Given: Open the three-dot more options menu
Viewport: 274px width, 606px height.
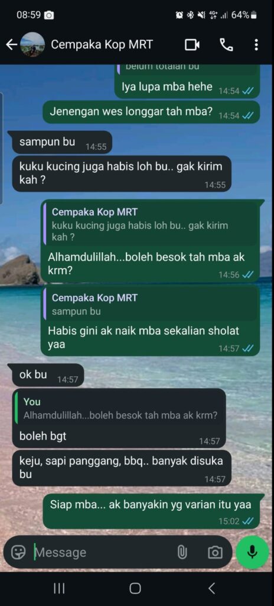Looking at the screenshot, I should 256,45.
